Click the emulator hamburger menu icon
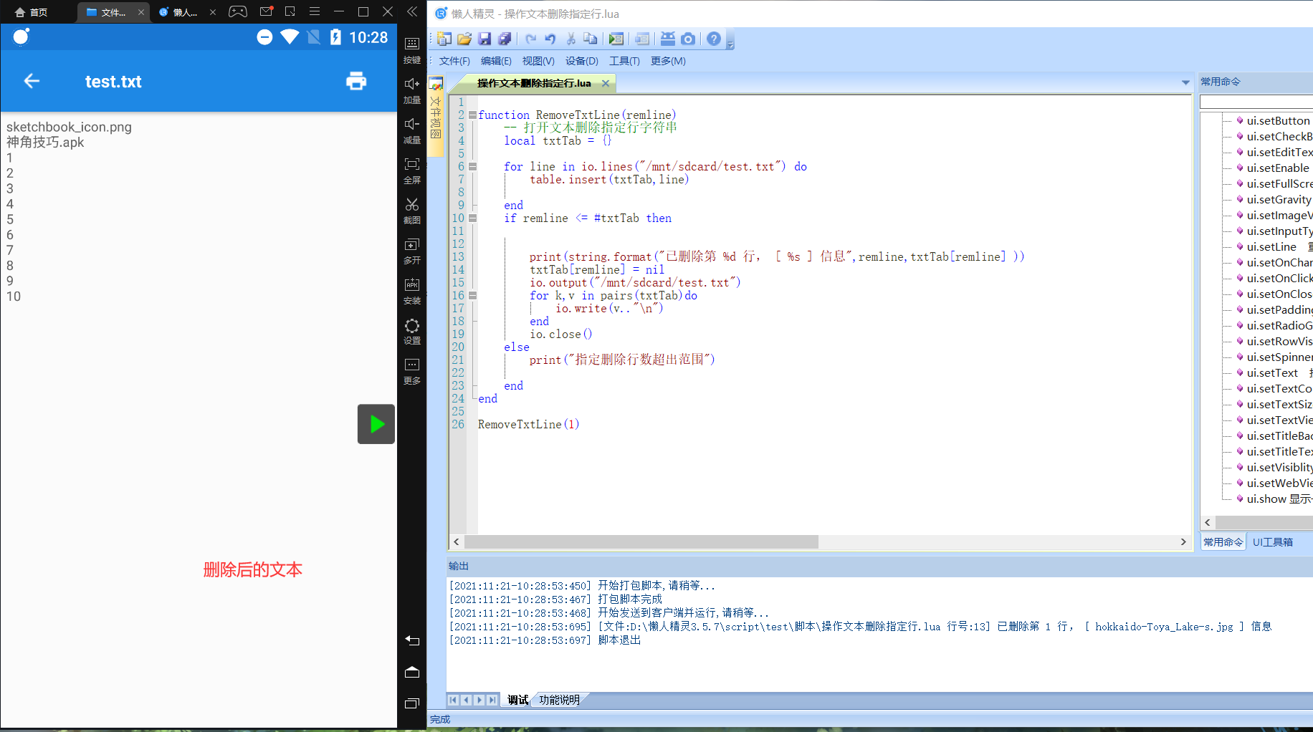 point(315,11)
